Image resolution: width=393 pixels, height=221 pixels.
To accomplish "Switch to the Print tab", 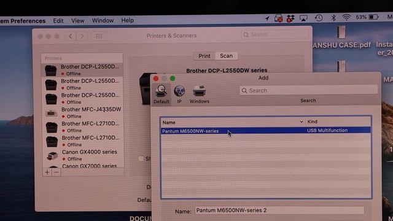I will tap(204, 56).
